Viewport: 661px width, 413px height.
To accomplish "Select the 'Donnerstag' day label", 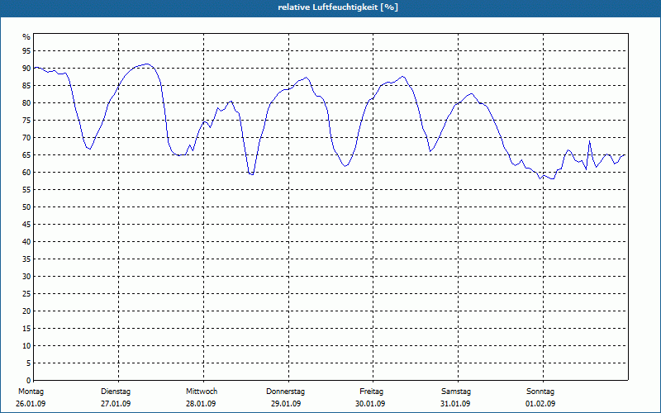I will [x=285, y=392].
